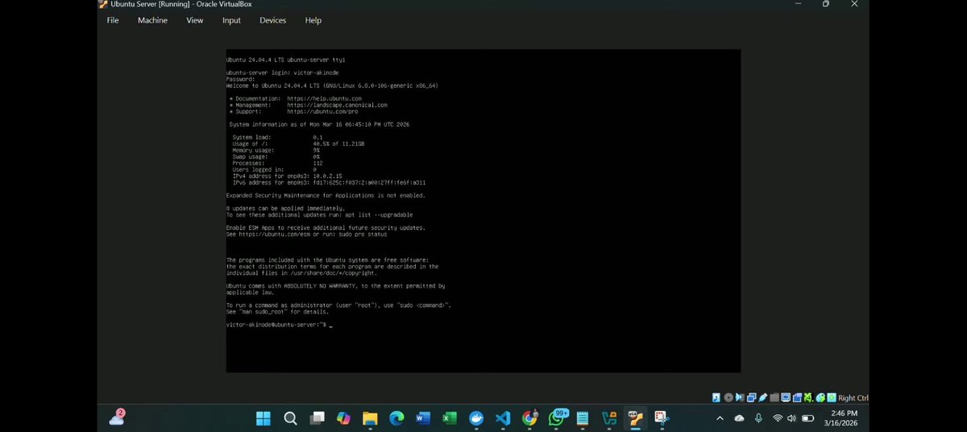Open Google Chrome from the taskbar
The height and width of the screenshot is (432, 967).
point(529,418)
